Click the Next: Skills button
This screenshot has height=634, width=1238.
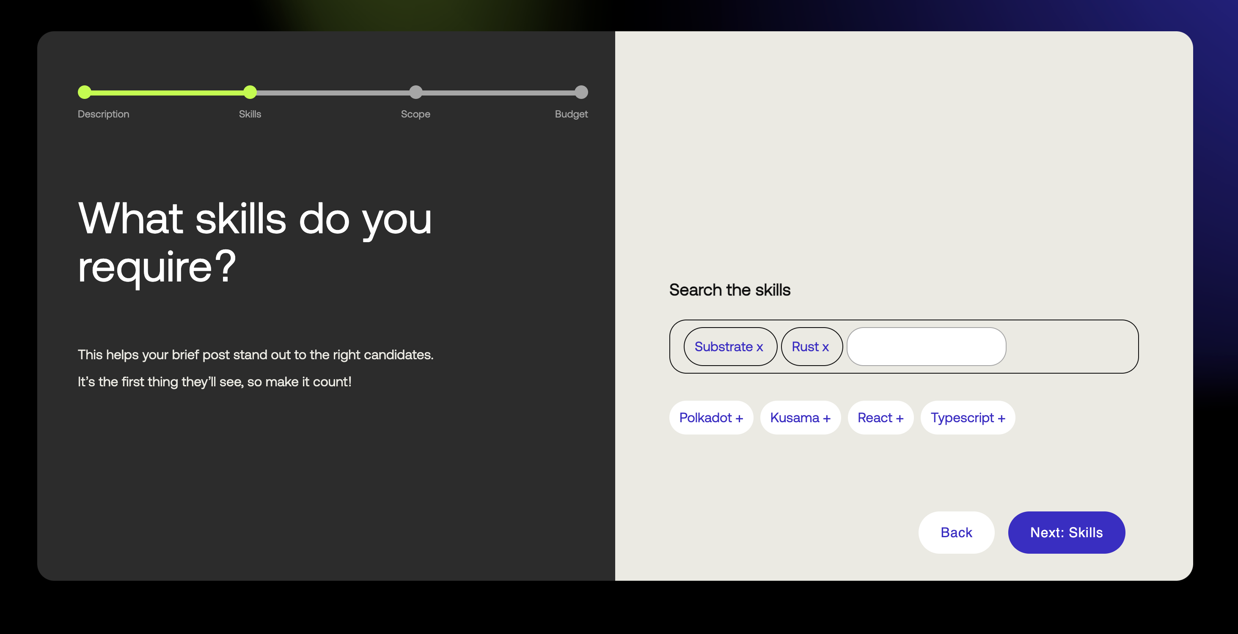(x=1067, y=532)
